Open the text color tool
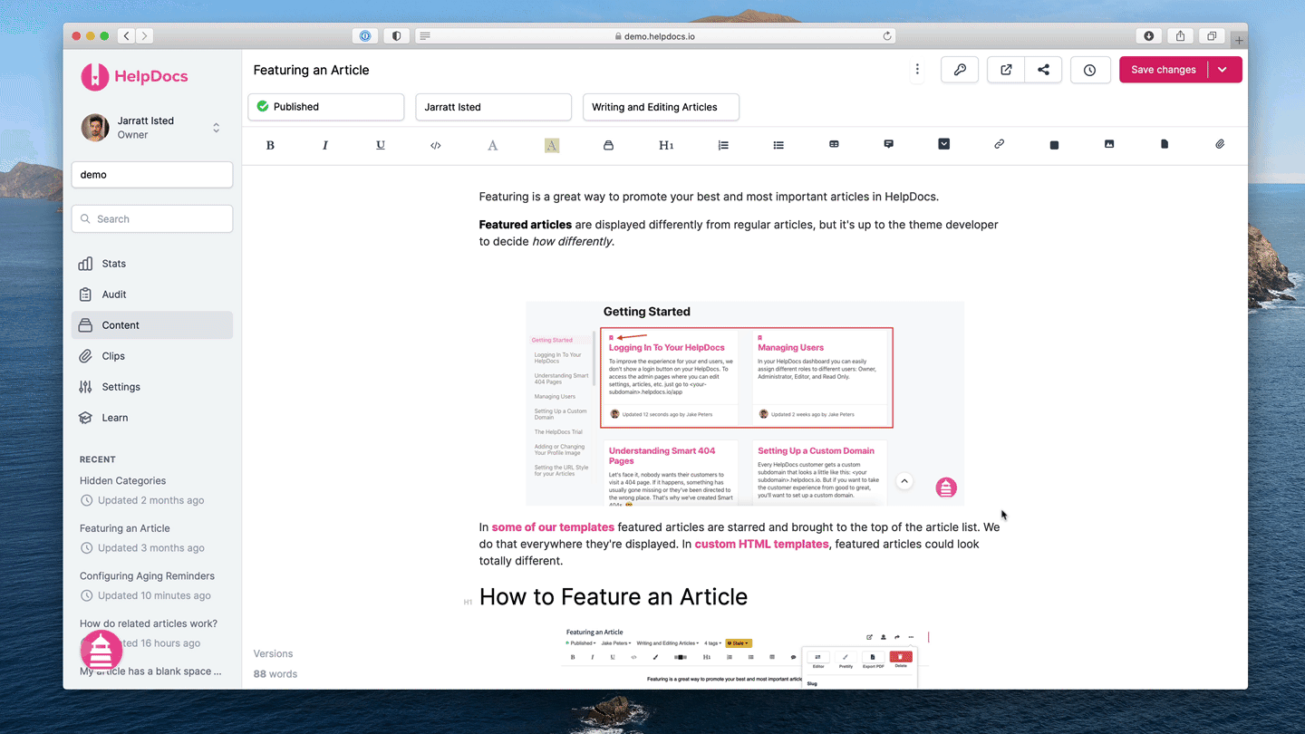This screenshot has height=734, width=1305. 493,145
